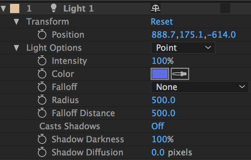Select the Light 1 layer name

[x=78, y=8]
